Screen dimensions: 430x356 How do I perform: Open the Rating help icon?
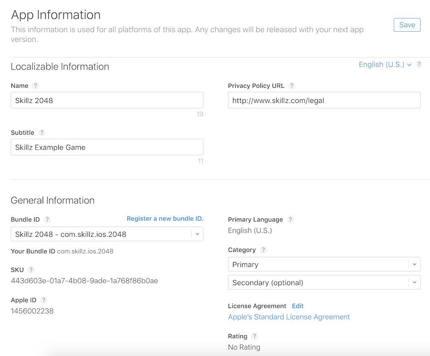point(255,336)
